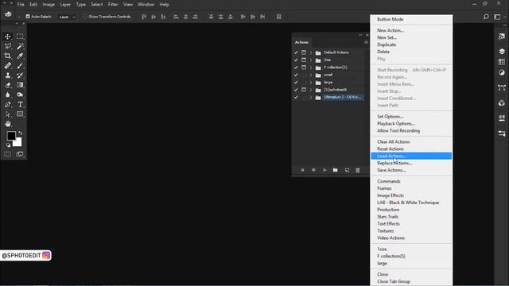The image size is (509, 286).
Task: Open the workspace switcher icon
Action: click(497, 17)
